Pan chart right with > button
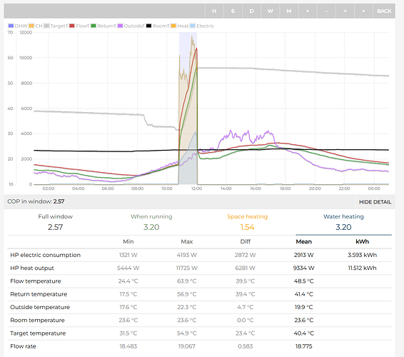The image size is (404, 357). pos(363,11)
